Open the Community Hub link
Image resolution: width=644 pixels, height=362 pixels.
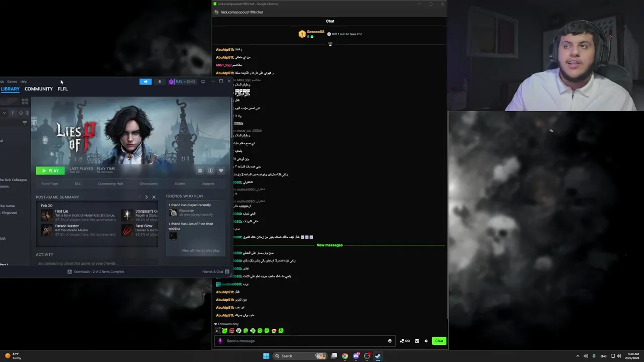tap(110, 184)
